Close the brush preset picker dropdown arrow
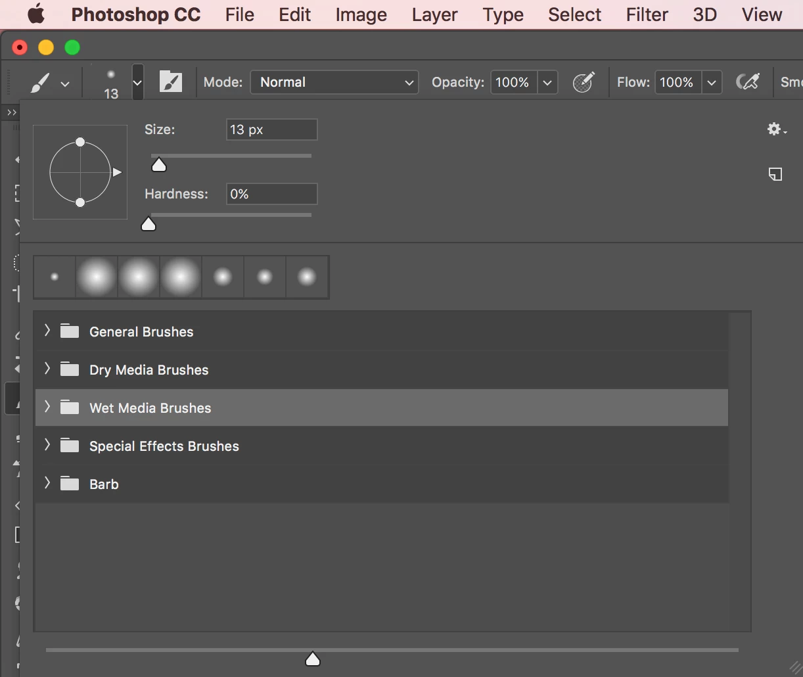Image resolution: width=803 pixels, height=677 pixels. click(x=137, y=82)
